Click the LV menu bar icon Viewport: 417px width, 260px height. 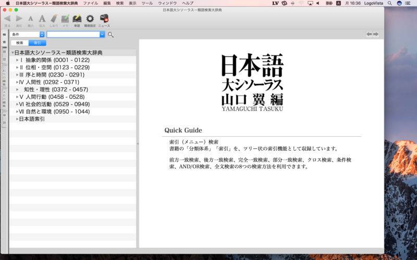(x=275, y=3)
